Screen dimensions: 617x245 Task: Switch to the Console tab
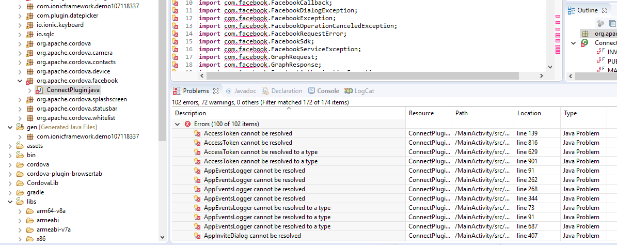click(324, 91)
